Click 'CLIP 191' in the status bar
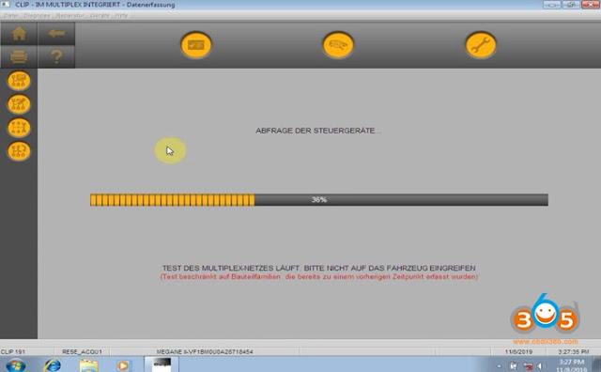This screenshot has width=601, height=372. coord(13,351)
